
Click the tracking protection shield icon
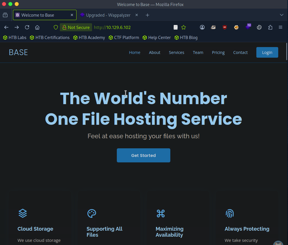click(56, 27)
